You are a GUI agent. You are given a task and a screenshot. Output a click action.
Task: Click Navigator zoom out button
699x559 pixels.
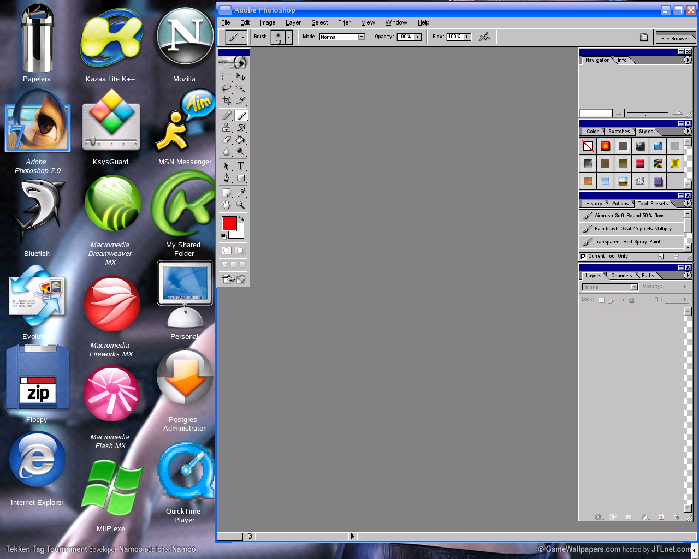pyautogui.click(x=618, y=113)
